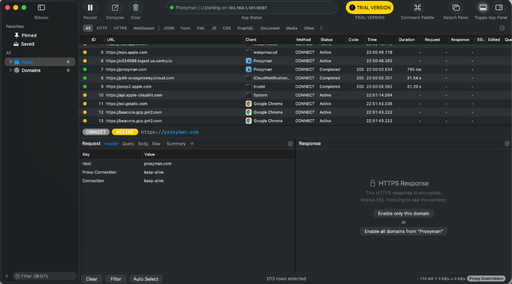Click the Clear trash icon in toolbar
This screenshot has width=512, height=284.
[x=135, y=7]
